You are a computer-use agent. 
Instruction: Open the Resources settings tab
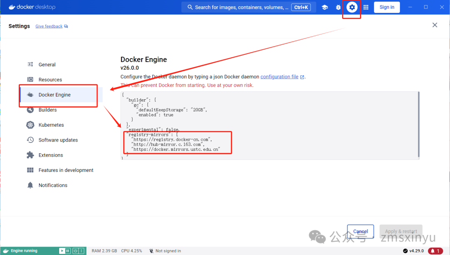[61, 80]
